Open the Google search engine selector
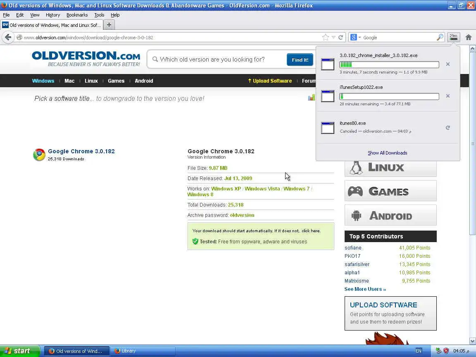The width and height of the screenshot is (476, 357). point(355,37)
